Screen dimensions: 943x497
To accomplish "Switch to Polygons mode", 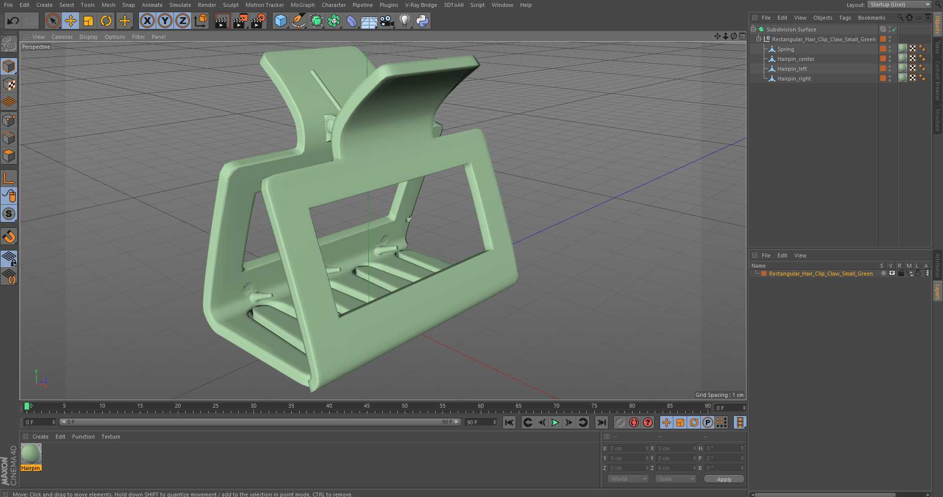I will [9, 156].
